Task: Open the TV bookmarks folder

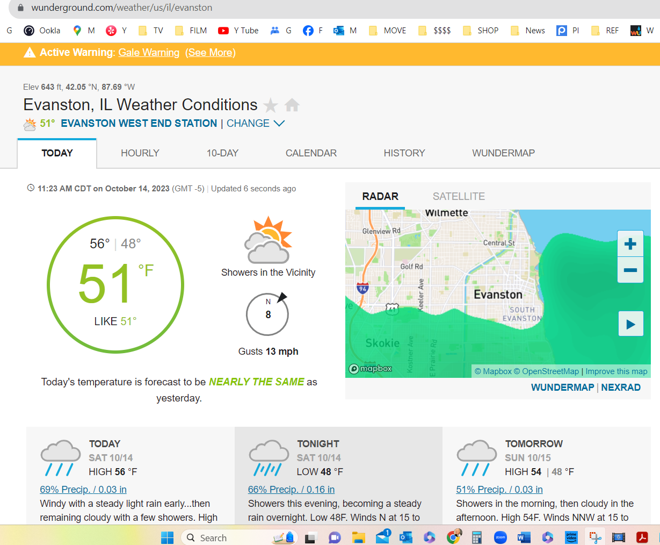Action: coord(151,31)
